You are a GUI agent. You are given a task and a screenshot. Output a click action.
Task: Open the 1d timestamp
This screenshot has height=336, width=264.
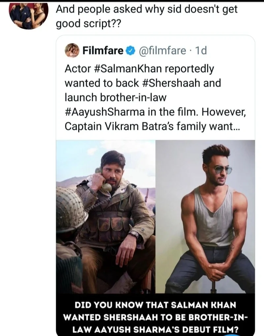pos(201,51)
